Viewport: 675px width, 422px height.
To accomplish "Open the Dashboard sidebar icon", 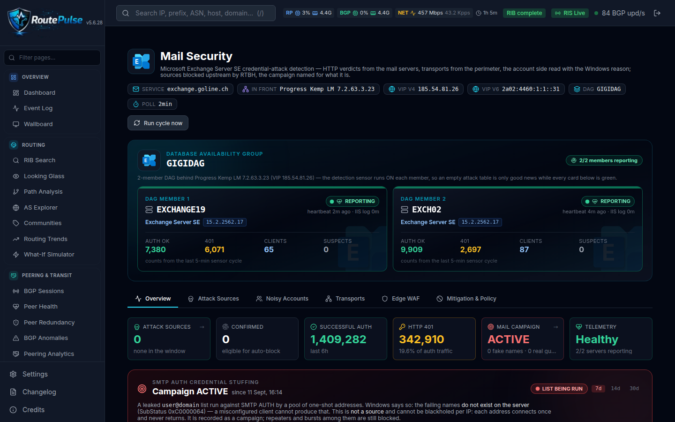I will [16, 93].
